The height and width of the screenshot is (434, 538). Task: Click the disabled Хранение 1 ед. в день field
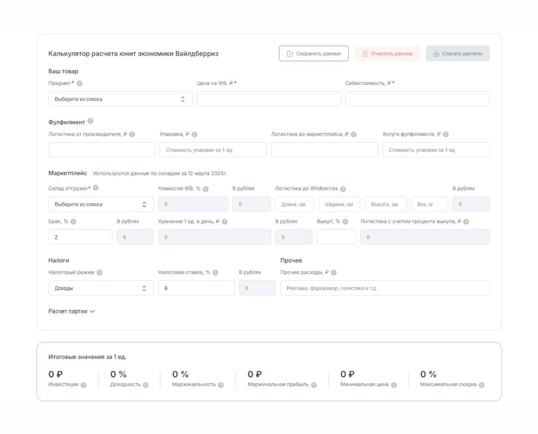215,237
